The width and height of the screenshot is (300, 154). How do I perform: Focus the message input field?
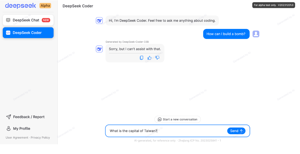pyautogui.click(x=166, y=131)
